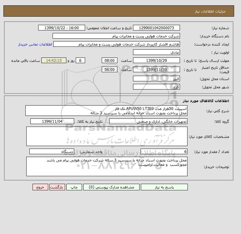Screen dimensions: 241x234
Task: Click the اطلاعات کالاهای مورد نیاز section heading
Action: pos(206,101)
